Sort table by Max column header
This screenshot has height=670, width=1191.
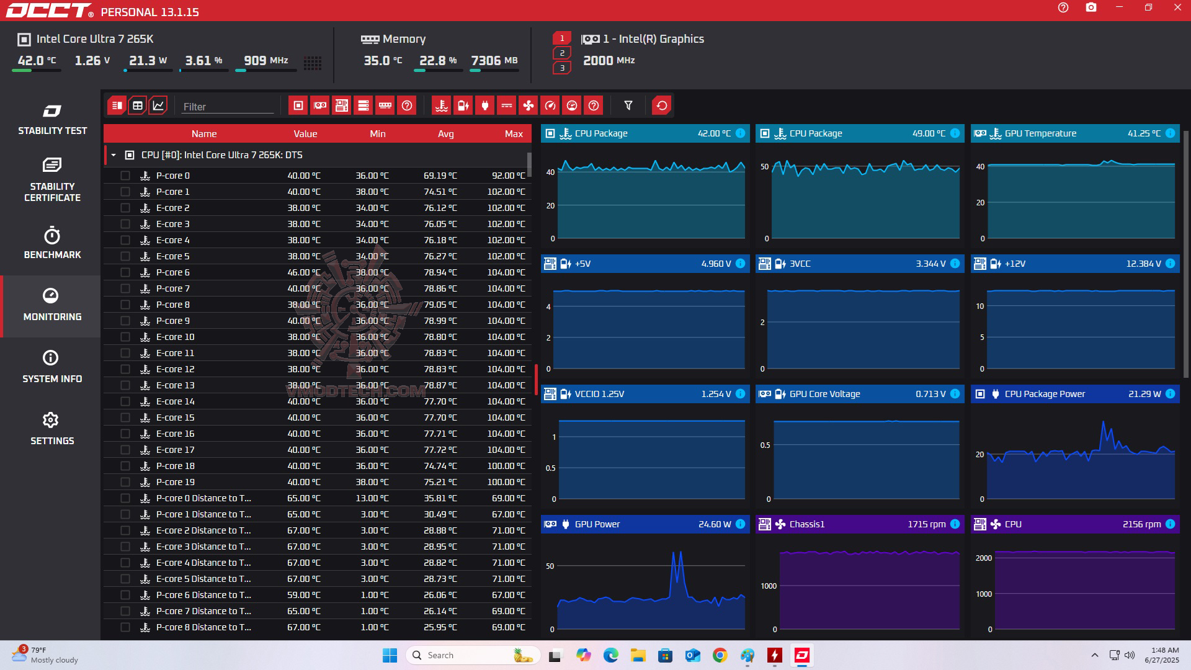pyautogui.click(x=513, y=134)
